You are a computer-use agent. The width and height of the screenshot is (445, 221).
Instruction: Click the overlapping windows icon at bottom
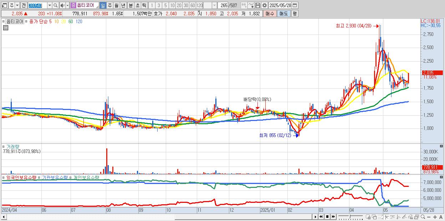click(x=374, y=217)
